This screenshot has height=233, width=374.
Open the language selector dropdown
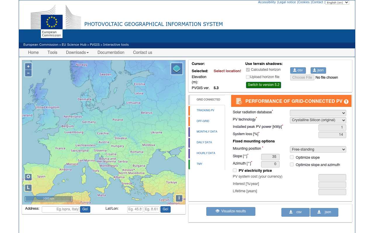click(337, 2)
